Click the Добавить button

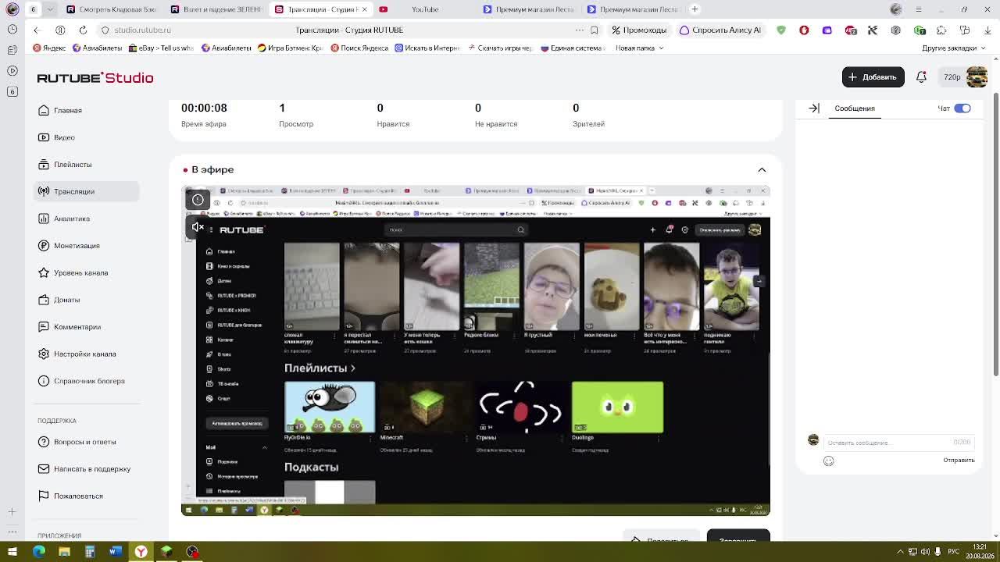(x=873, y=76)
